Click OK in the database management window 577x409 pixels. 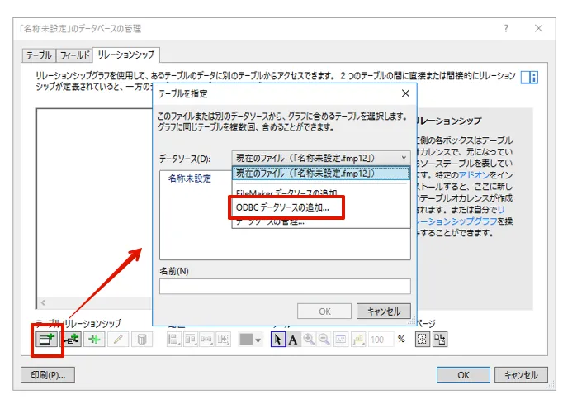pos(463,375)
